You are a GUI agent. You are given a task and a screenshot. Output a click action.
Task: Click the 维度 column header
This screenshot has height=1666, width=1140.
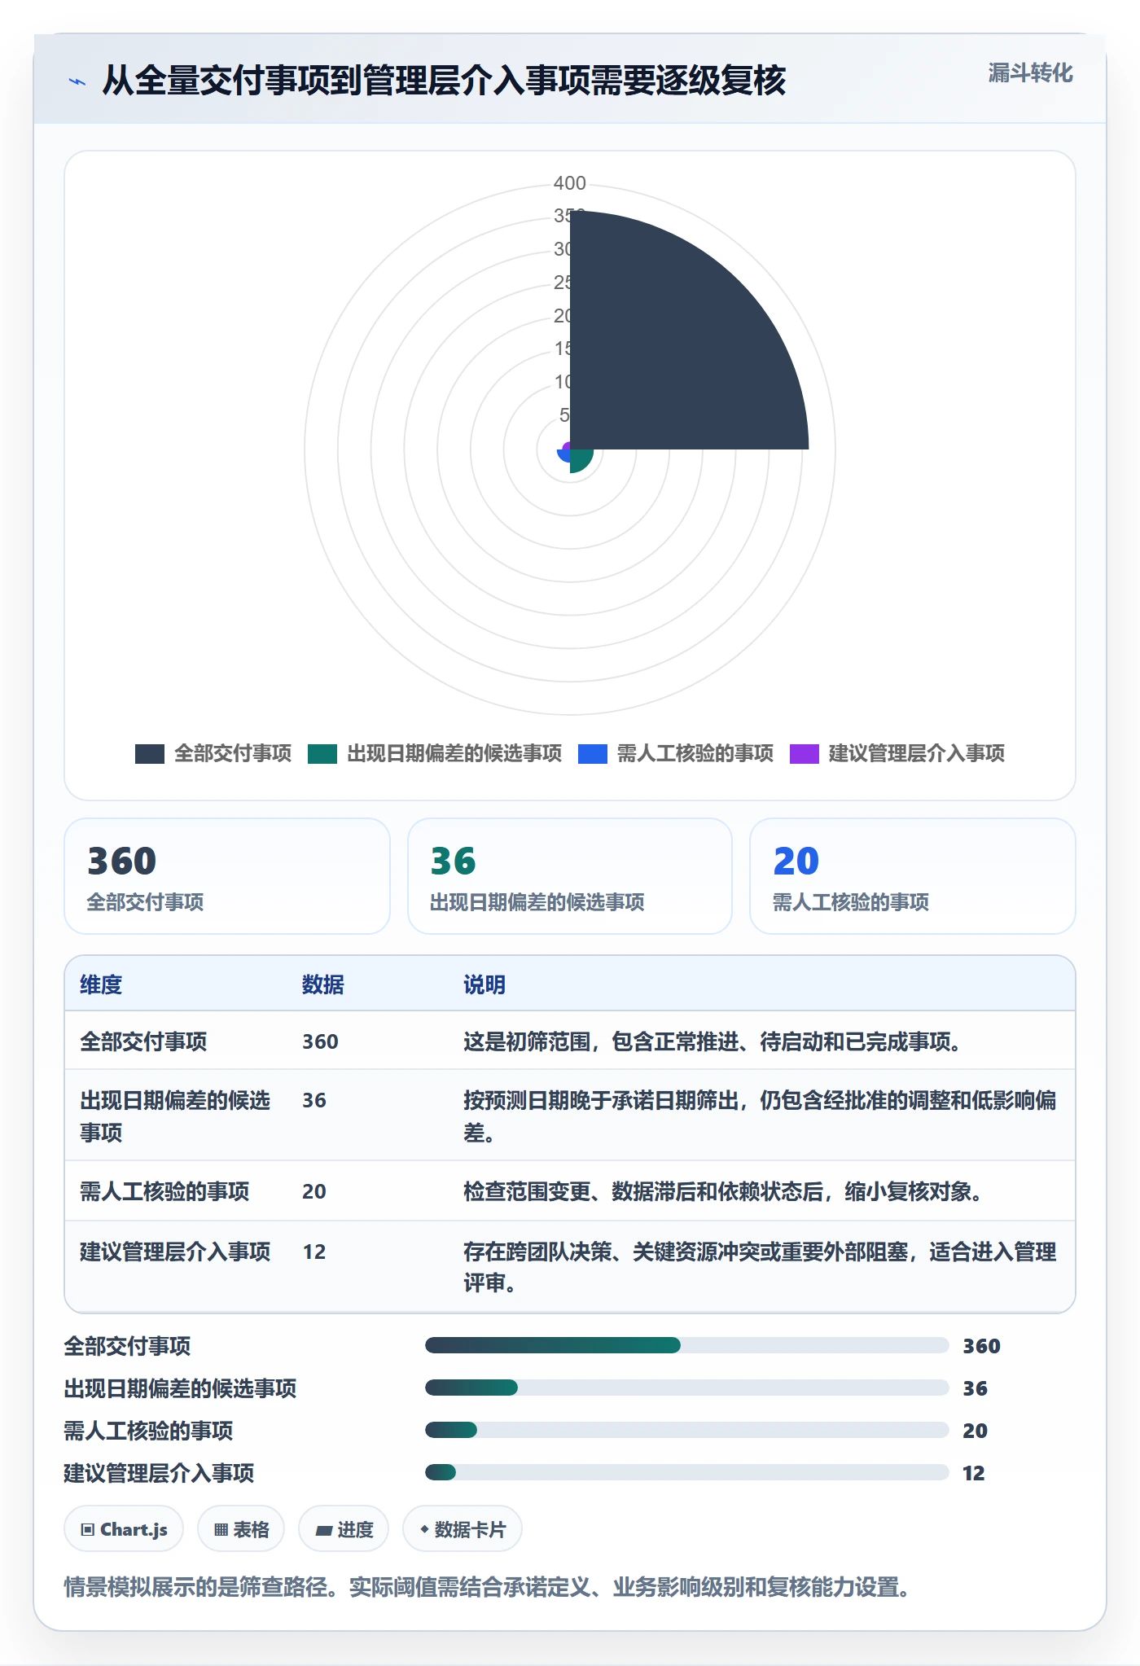[101, 984]
